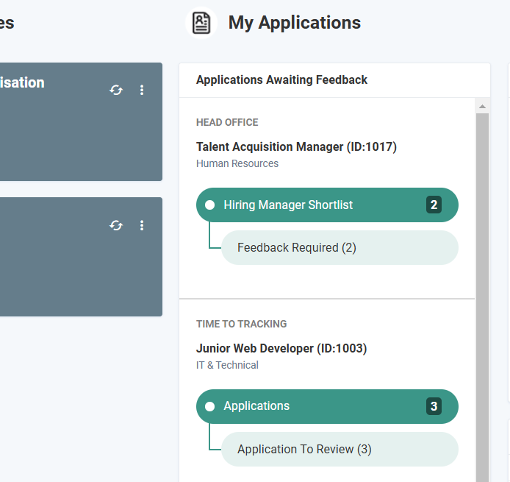Select the 'HEAD OFFICE' label
Screen dimensions: 510x482
coord(227,122)
